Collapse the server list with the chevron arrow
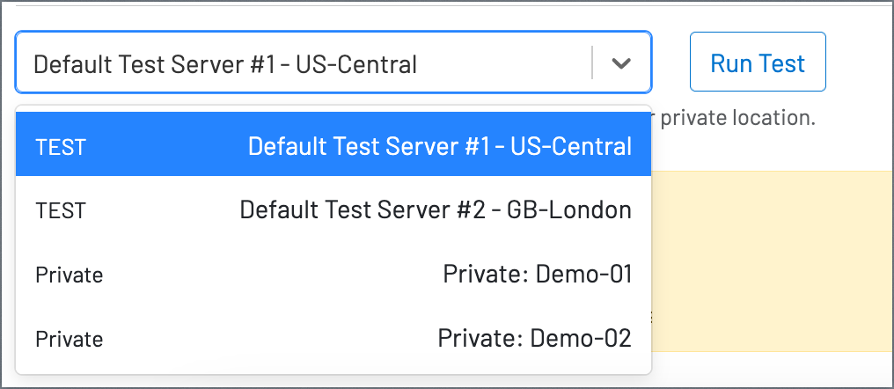Viewport: 894px width, 389px height. [x=620, y=62]
